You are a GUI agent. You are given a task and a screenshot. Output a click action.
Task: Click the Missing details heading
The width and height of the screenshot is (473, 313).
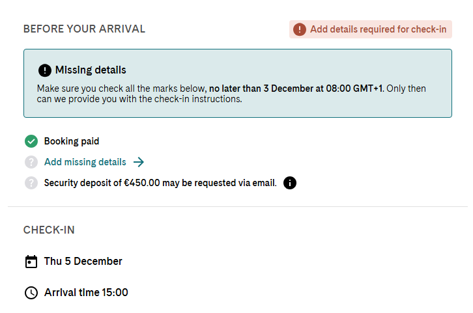click(91, 70)
